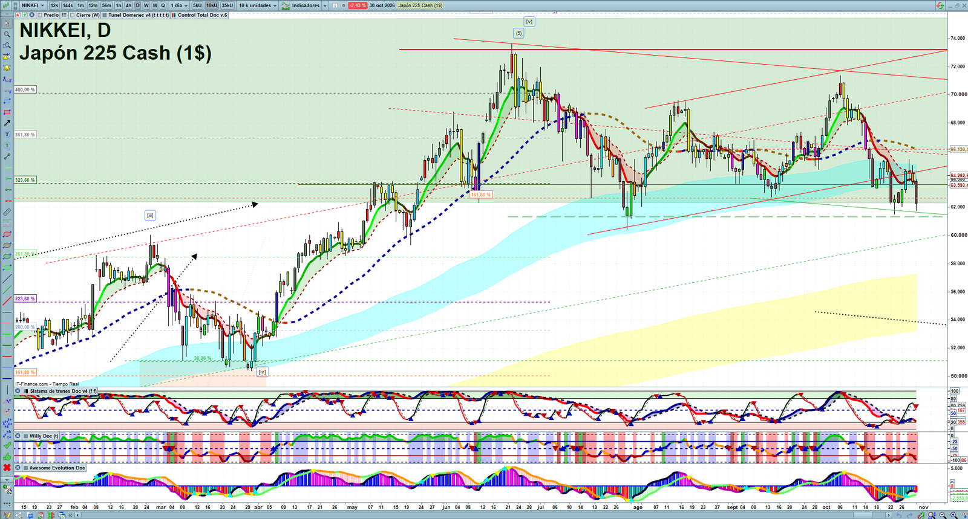968x519 pixels.
Task: Select the 12s timeframe button
Action: 54,5
